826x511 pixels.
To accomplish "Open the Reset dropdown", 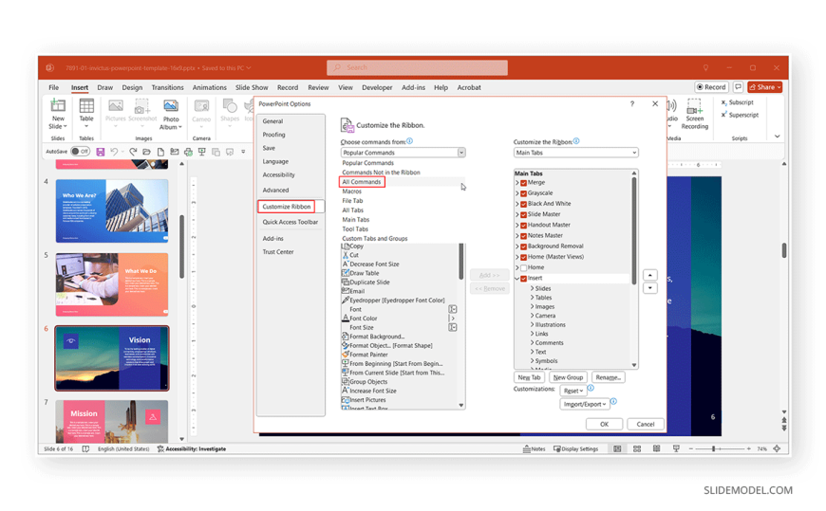I will click(573, 391).
